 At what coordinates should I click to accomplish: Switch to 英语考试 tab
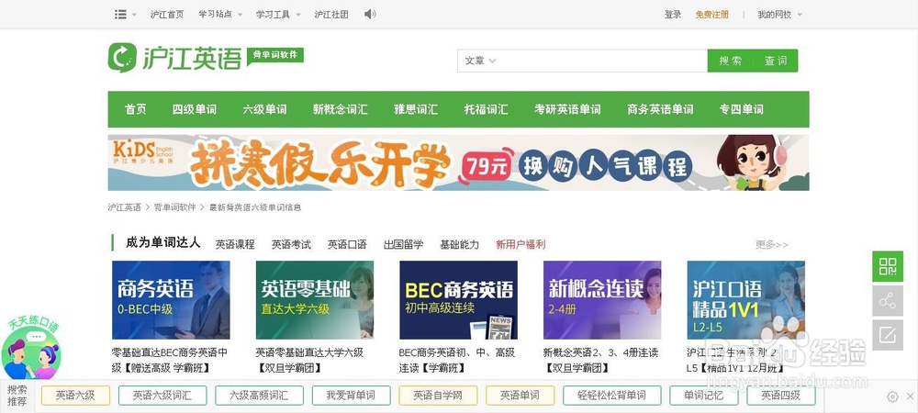(291, 244)
